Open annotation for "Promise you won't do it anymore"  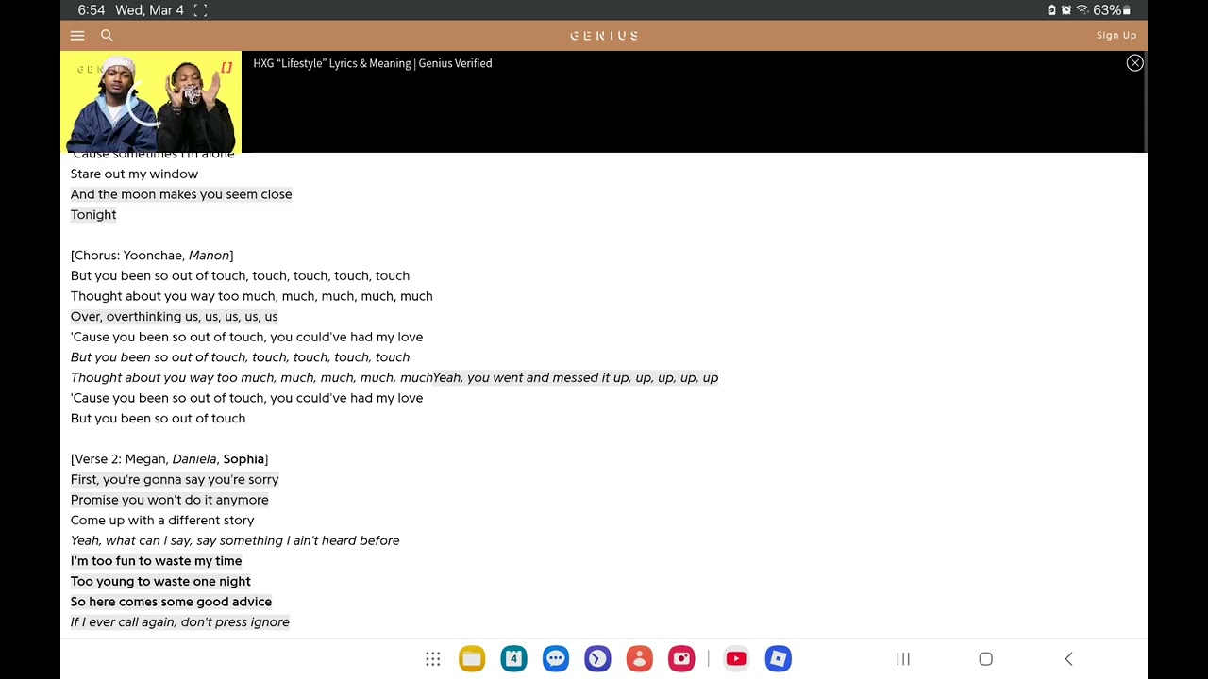click(x=170, y=500)
